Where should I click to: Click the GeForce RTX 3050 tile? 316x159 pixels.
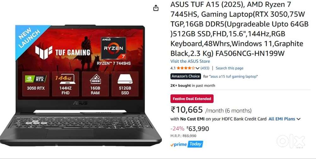[x=36, y=84]
